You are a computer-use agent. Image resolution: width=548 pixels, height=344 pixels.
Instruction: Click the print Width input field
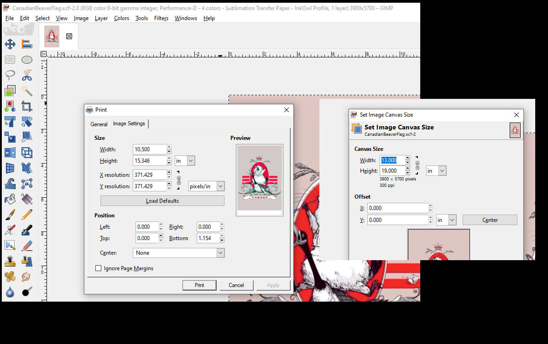(x=150, y=149)
